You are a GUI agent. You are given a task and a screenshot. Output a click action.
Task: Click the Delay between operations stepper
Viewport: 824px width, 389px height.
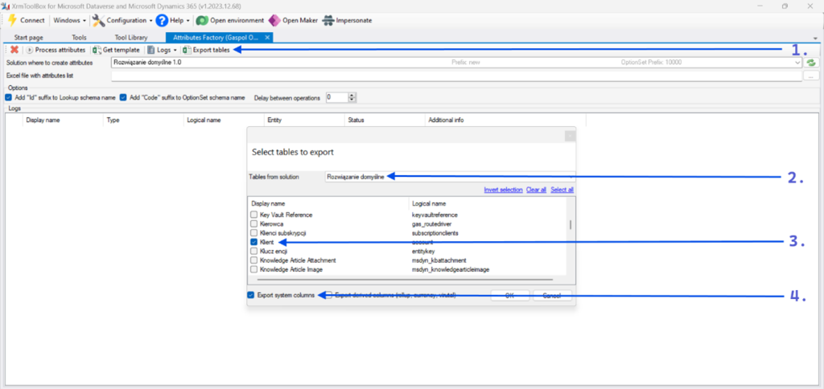coord(352,97)
